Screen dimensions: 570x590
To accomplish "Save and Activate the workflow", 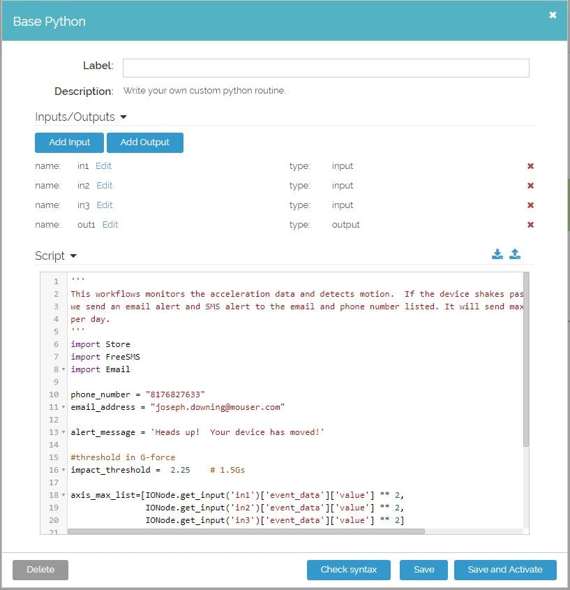I will point(505,570).
